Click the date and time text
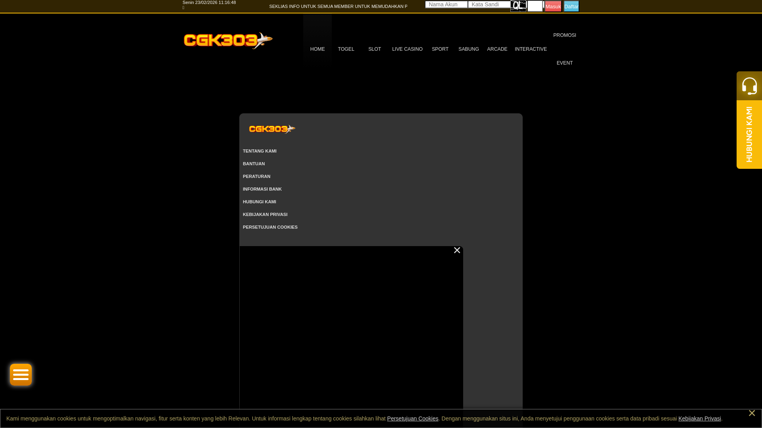Image resolution: width=762 pixels, height=428 pixels. click(x=209, y=2)
